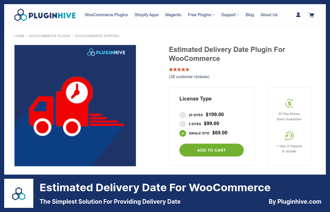This screenshot has height=212, width=330.
Task: Click the $69.00 price text
Action: click(x=220, y=133)
